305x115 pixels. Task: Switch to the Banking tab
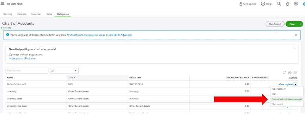click(8, 14)
